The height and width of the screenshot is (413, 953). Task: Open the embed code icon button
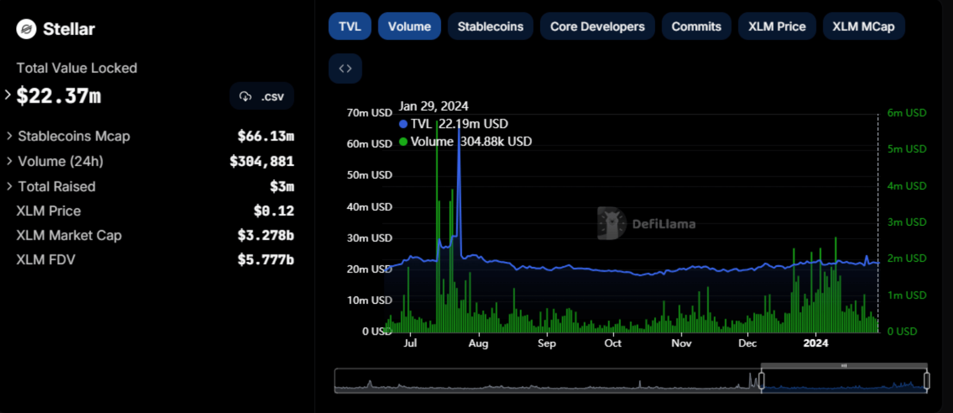(345, 69)
